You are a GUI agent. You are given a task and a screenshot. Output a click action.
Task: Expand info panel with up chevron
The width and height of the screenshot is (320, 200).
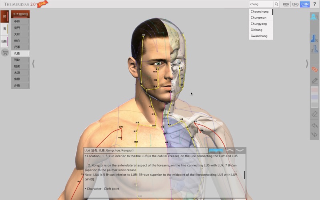230,150
